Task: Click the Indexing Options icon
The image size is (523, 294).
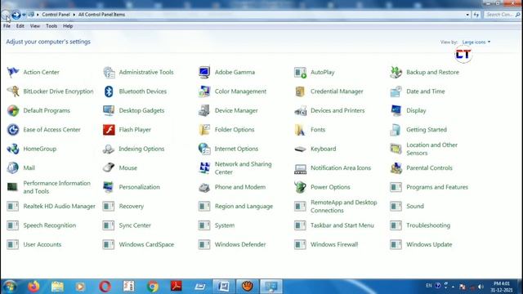Action: [109, 149]
